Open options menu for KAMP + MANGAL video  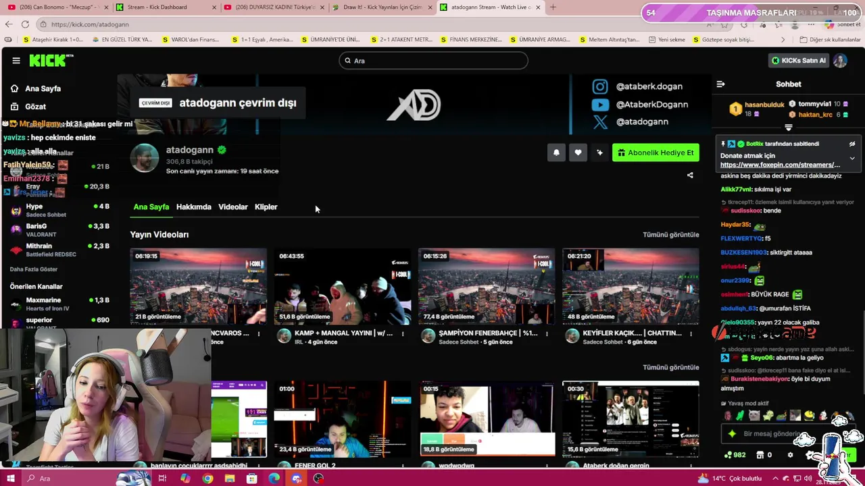click(x=403, y=333)
